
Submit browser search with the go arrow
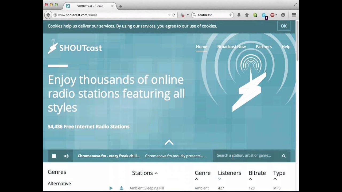coord(230,15)
